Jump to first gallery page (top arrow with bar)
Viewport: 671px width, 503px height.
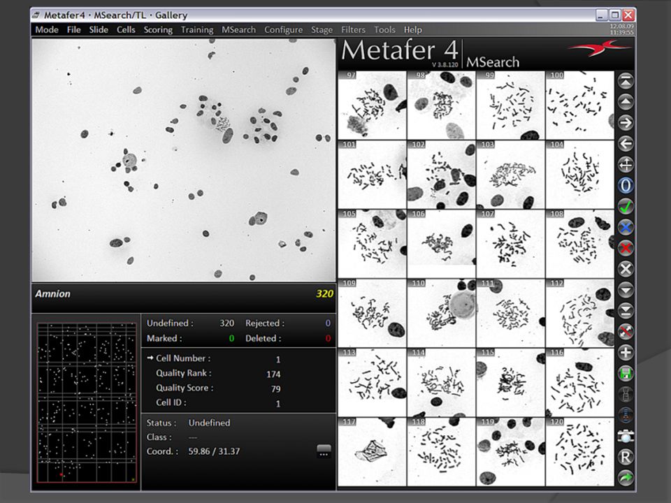pyautogui.click(x=625, y=81)
